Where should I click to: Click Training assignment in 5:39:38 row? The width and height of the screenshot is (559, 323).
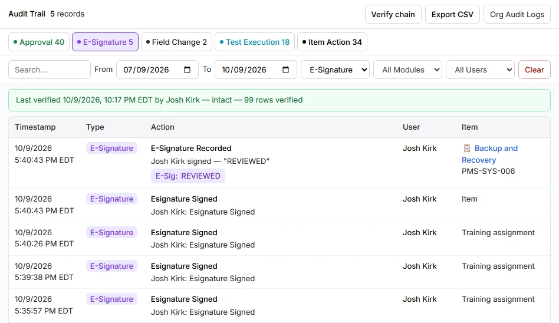click(498, 266)
